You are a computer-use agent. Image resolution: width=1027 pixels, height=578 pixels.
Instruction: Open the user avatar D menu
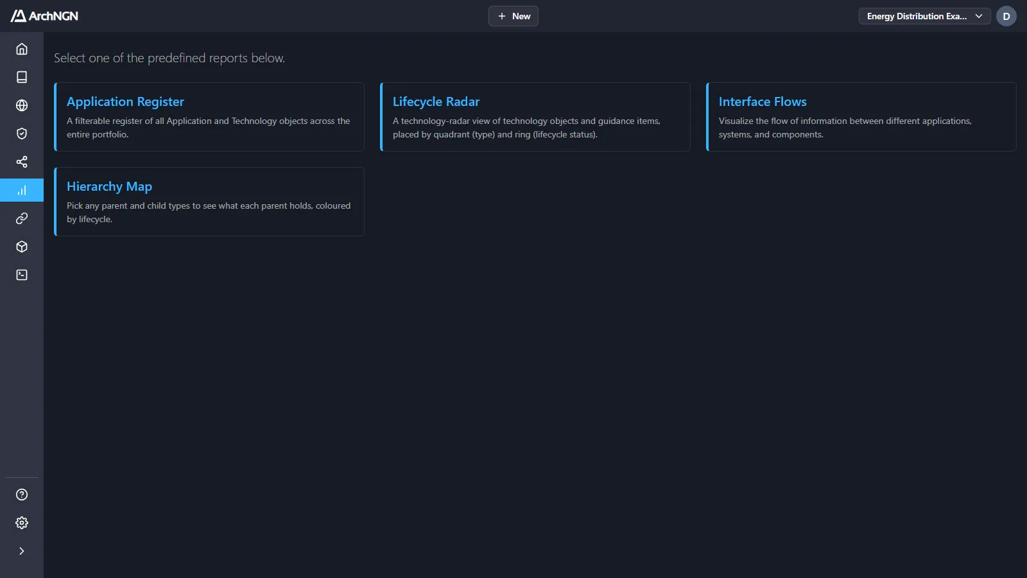pyautogui.click(x=1006, y=16)
